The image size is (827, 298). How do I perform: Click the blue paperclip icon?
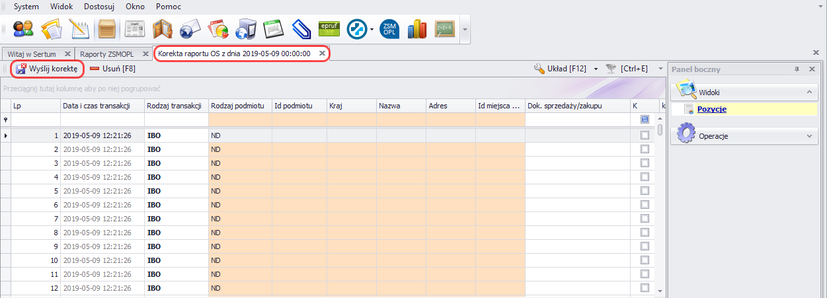301,29
